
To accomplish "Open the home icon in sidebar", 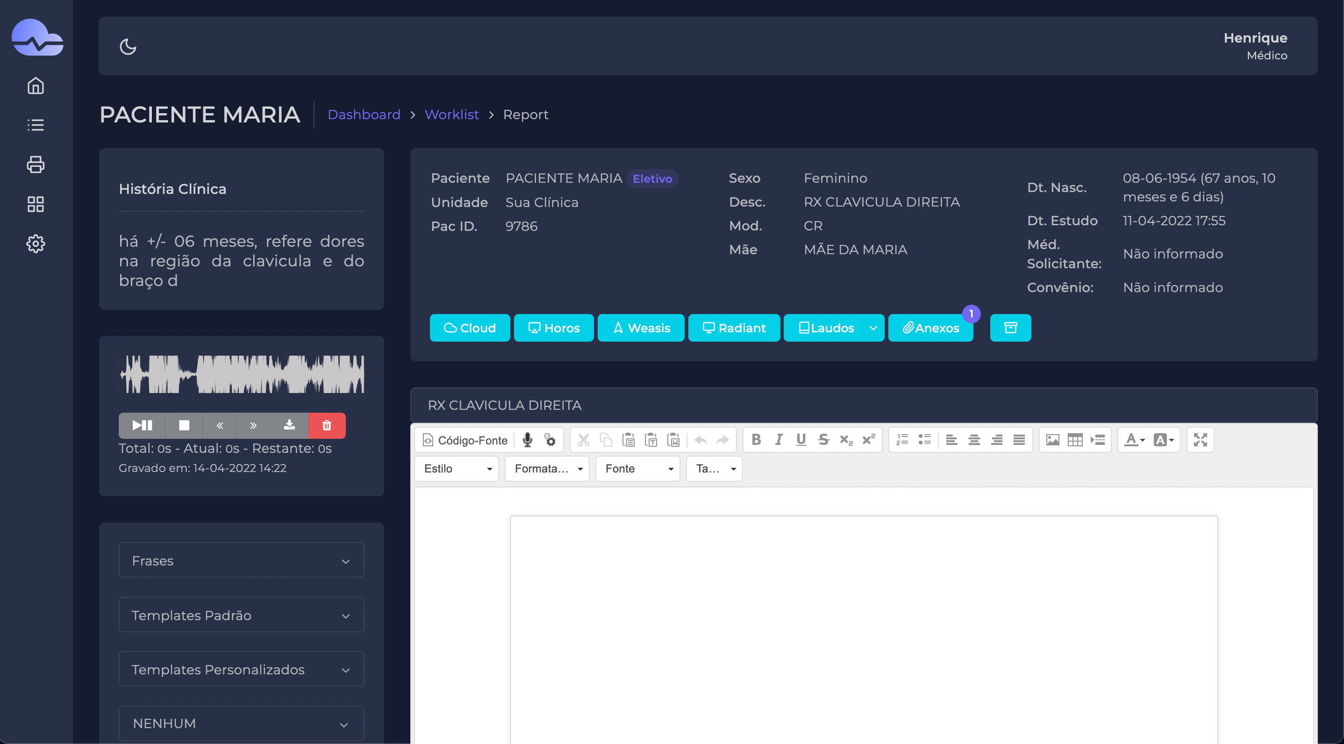I will pyautogui.click(x=36, y=86).
